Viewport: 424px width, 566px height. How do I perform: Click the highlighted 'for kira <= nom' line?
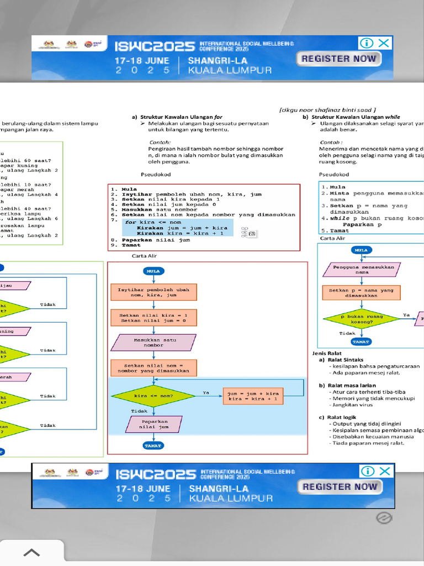153,222
